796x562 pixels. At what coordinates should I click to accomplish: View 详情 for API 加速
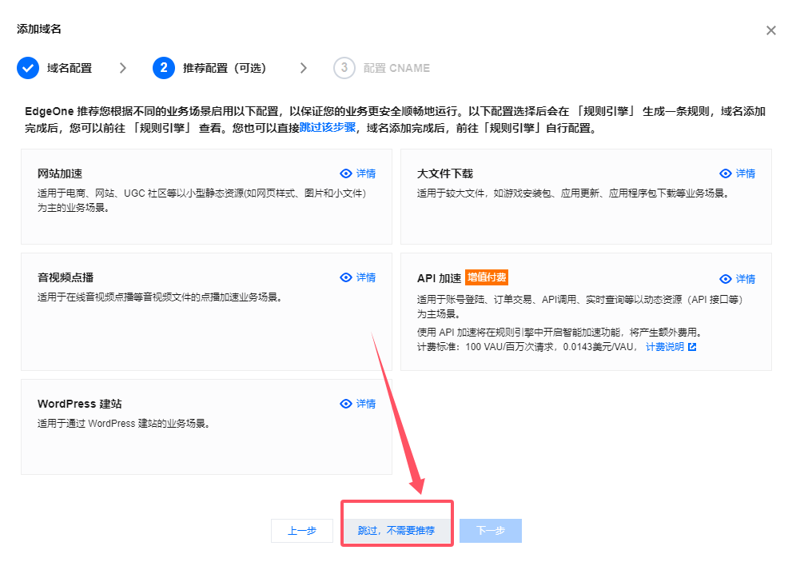tap(745, 279)
